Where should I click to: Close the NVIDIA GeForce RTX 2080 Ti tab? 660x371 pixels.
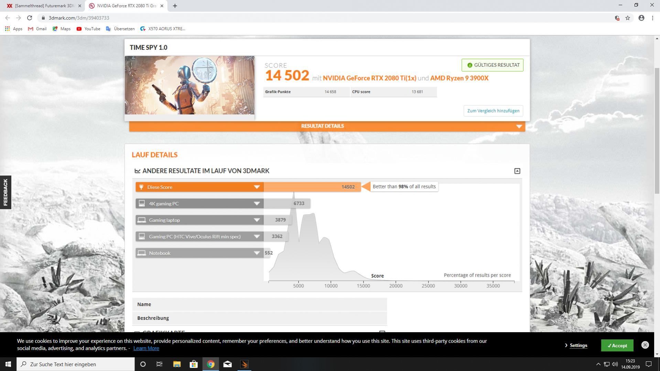pos(162,6)
